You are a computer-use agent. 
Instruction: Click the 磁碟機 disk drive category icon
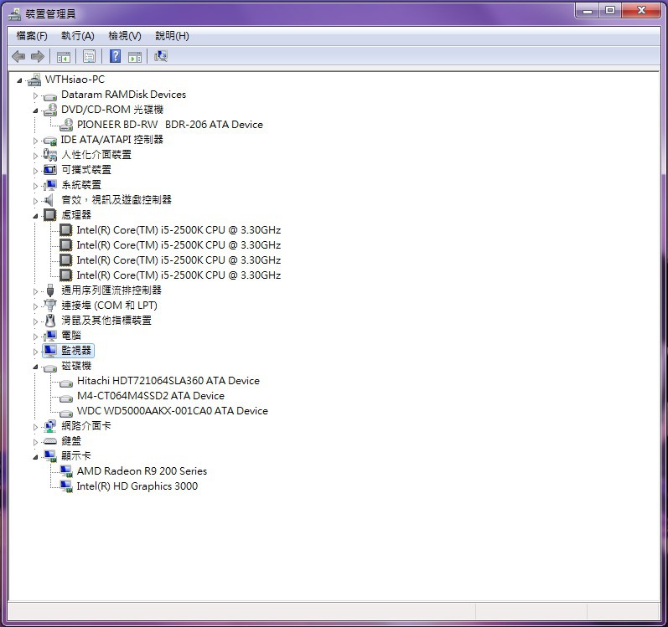tap(49, 367)
